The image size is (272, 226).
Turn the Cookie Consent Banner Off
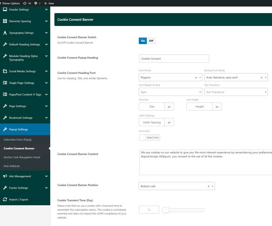click(x=151, y=41)
